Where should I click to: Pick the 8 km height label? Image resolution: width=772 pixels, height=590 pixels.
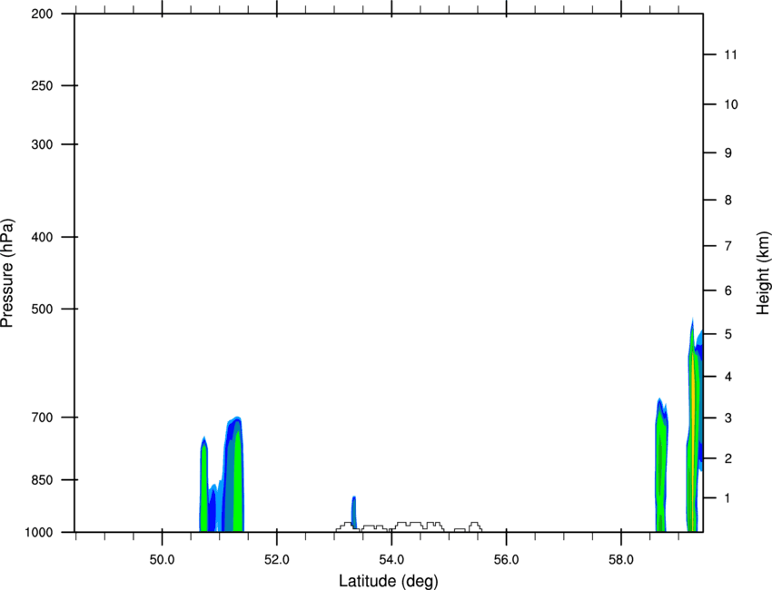728,201
